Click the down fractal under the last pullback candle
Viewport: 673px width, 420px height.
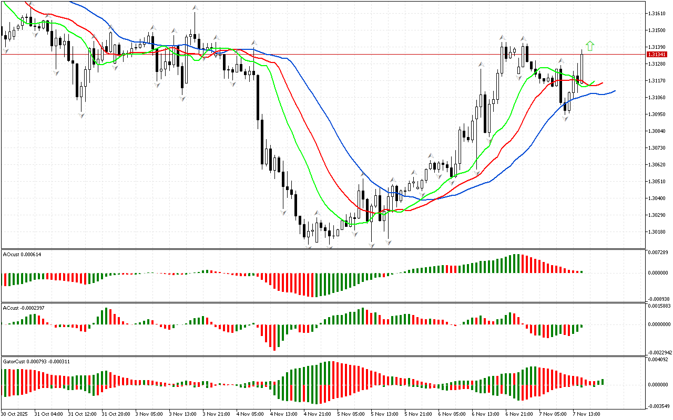566,119
